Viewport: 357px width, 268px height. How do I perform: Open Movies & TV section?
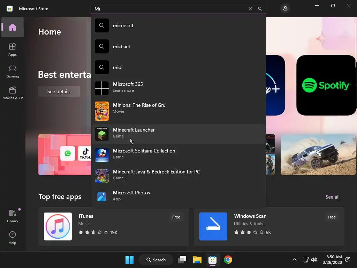[x=13, y=93]
